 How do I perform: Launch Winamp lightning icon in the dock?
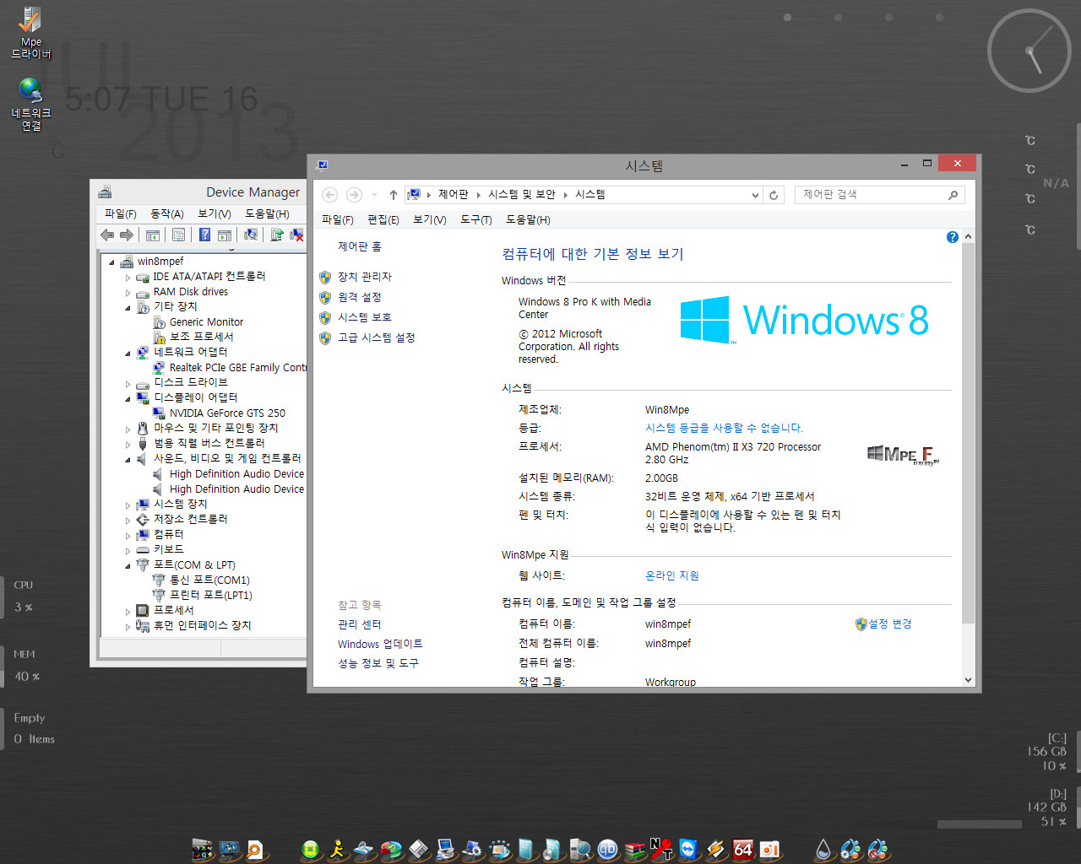[715, 849]
